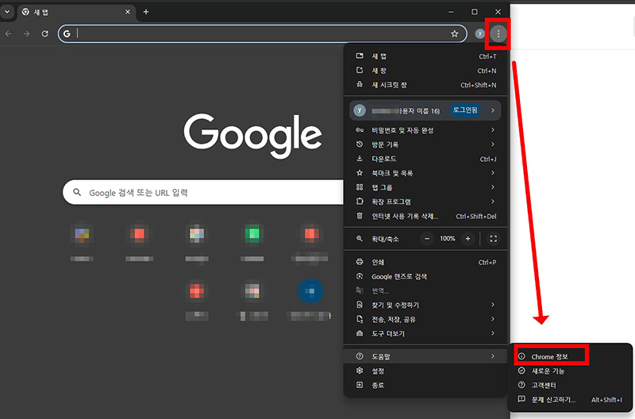Click the history clock icon beside 방문 기록
The width and height of the screenshot is (635, 419).
(360, 144)
